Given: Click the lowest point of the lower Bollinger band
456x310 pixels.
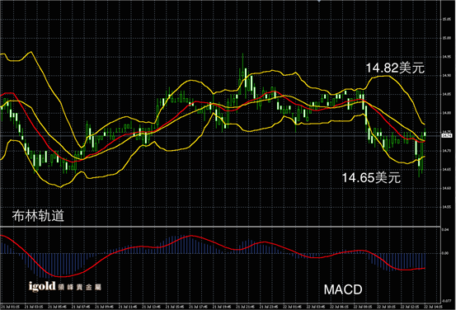Looking at the screenshot, I should [60, 187].
